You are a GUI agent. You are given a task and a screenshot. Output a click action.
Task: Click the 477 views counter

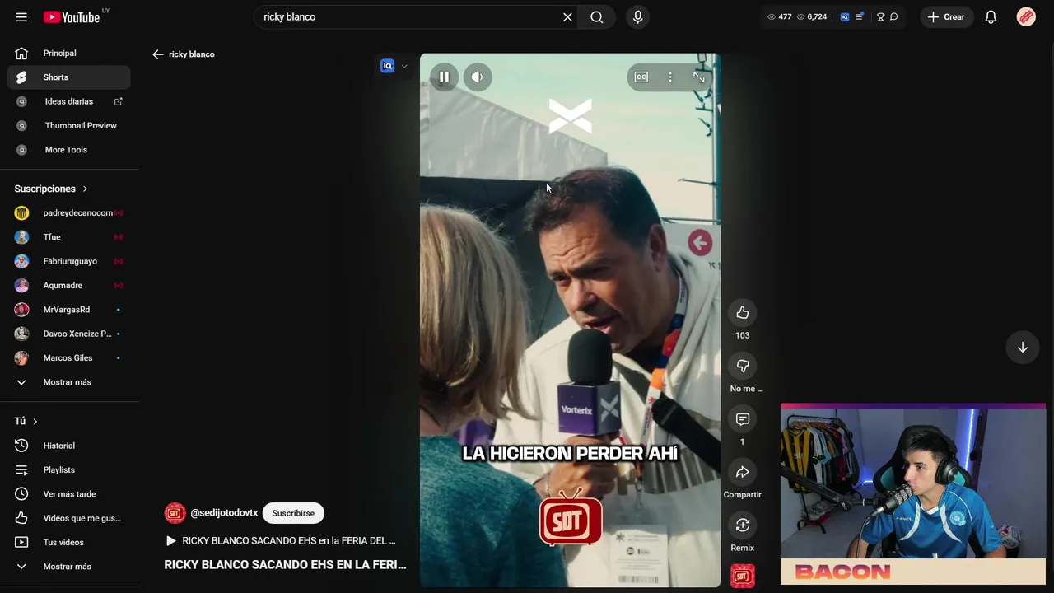(779, 16)
